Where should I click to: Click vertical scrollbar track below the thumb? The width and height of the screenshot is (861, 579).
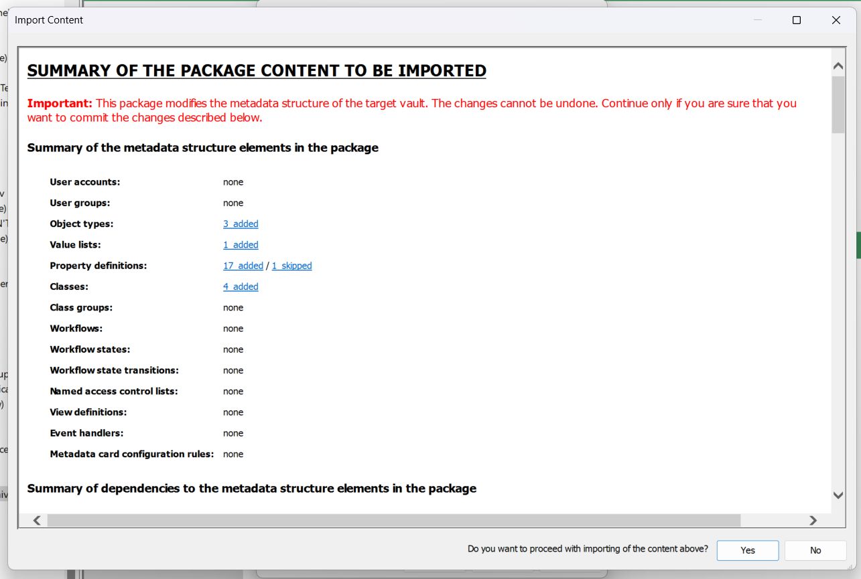pyautogui.click(x=838, y=301)
